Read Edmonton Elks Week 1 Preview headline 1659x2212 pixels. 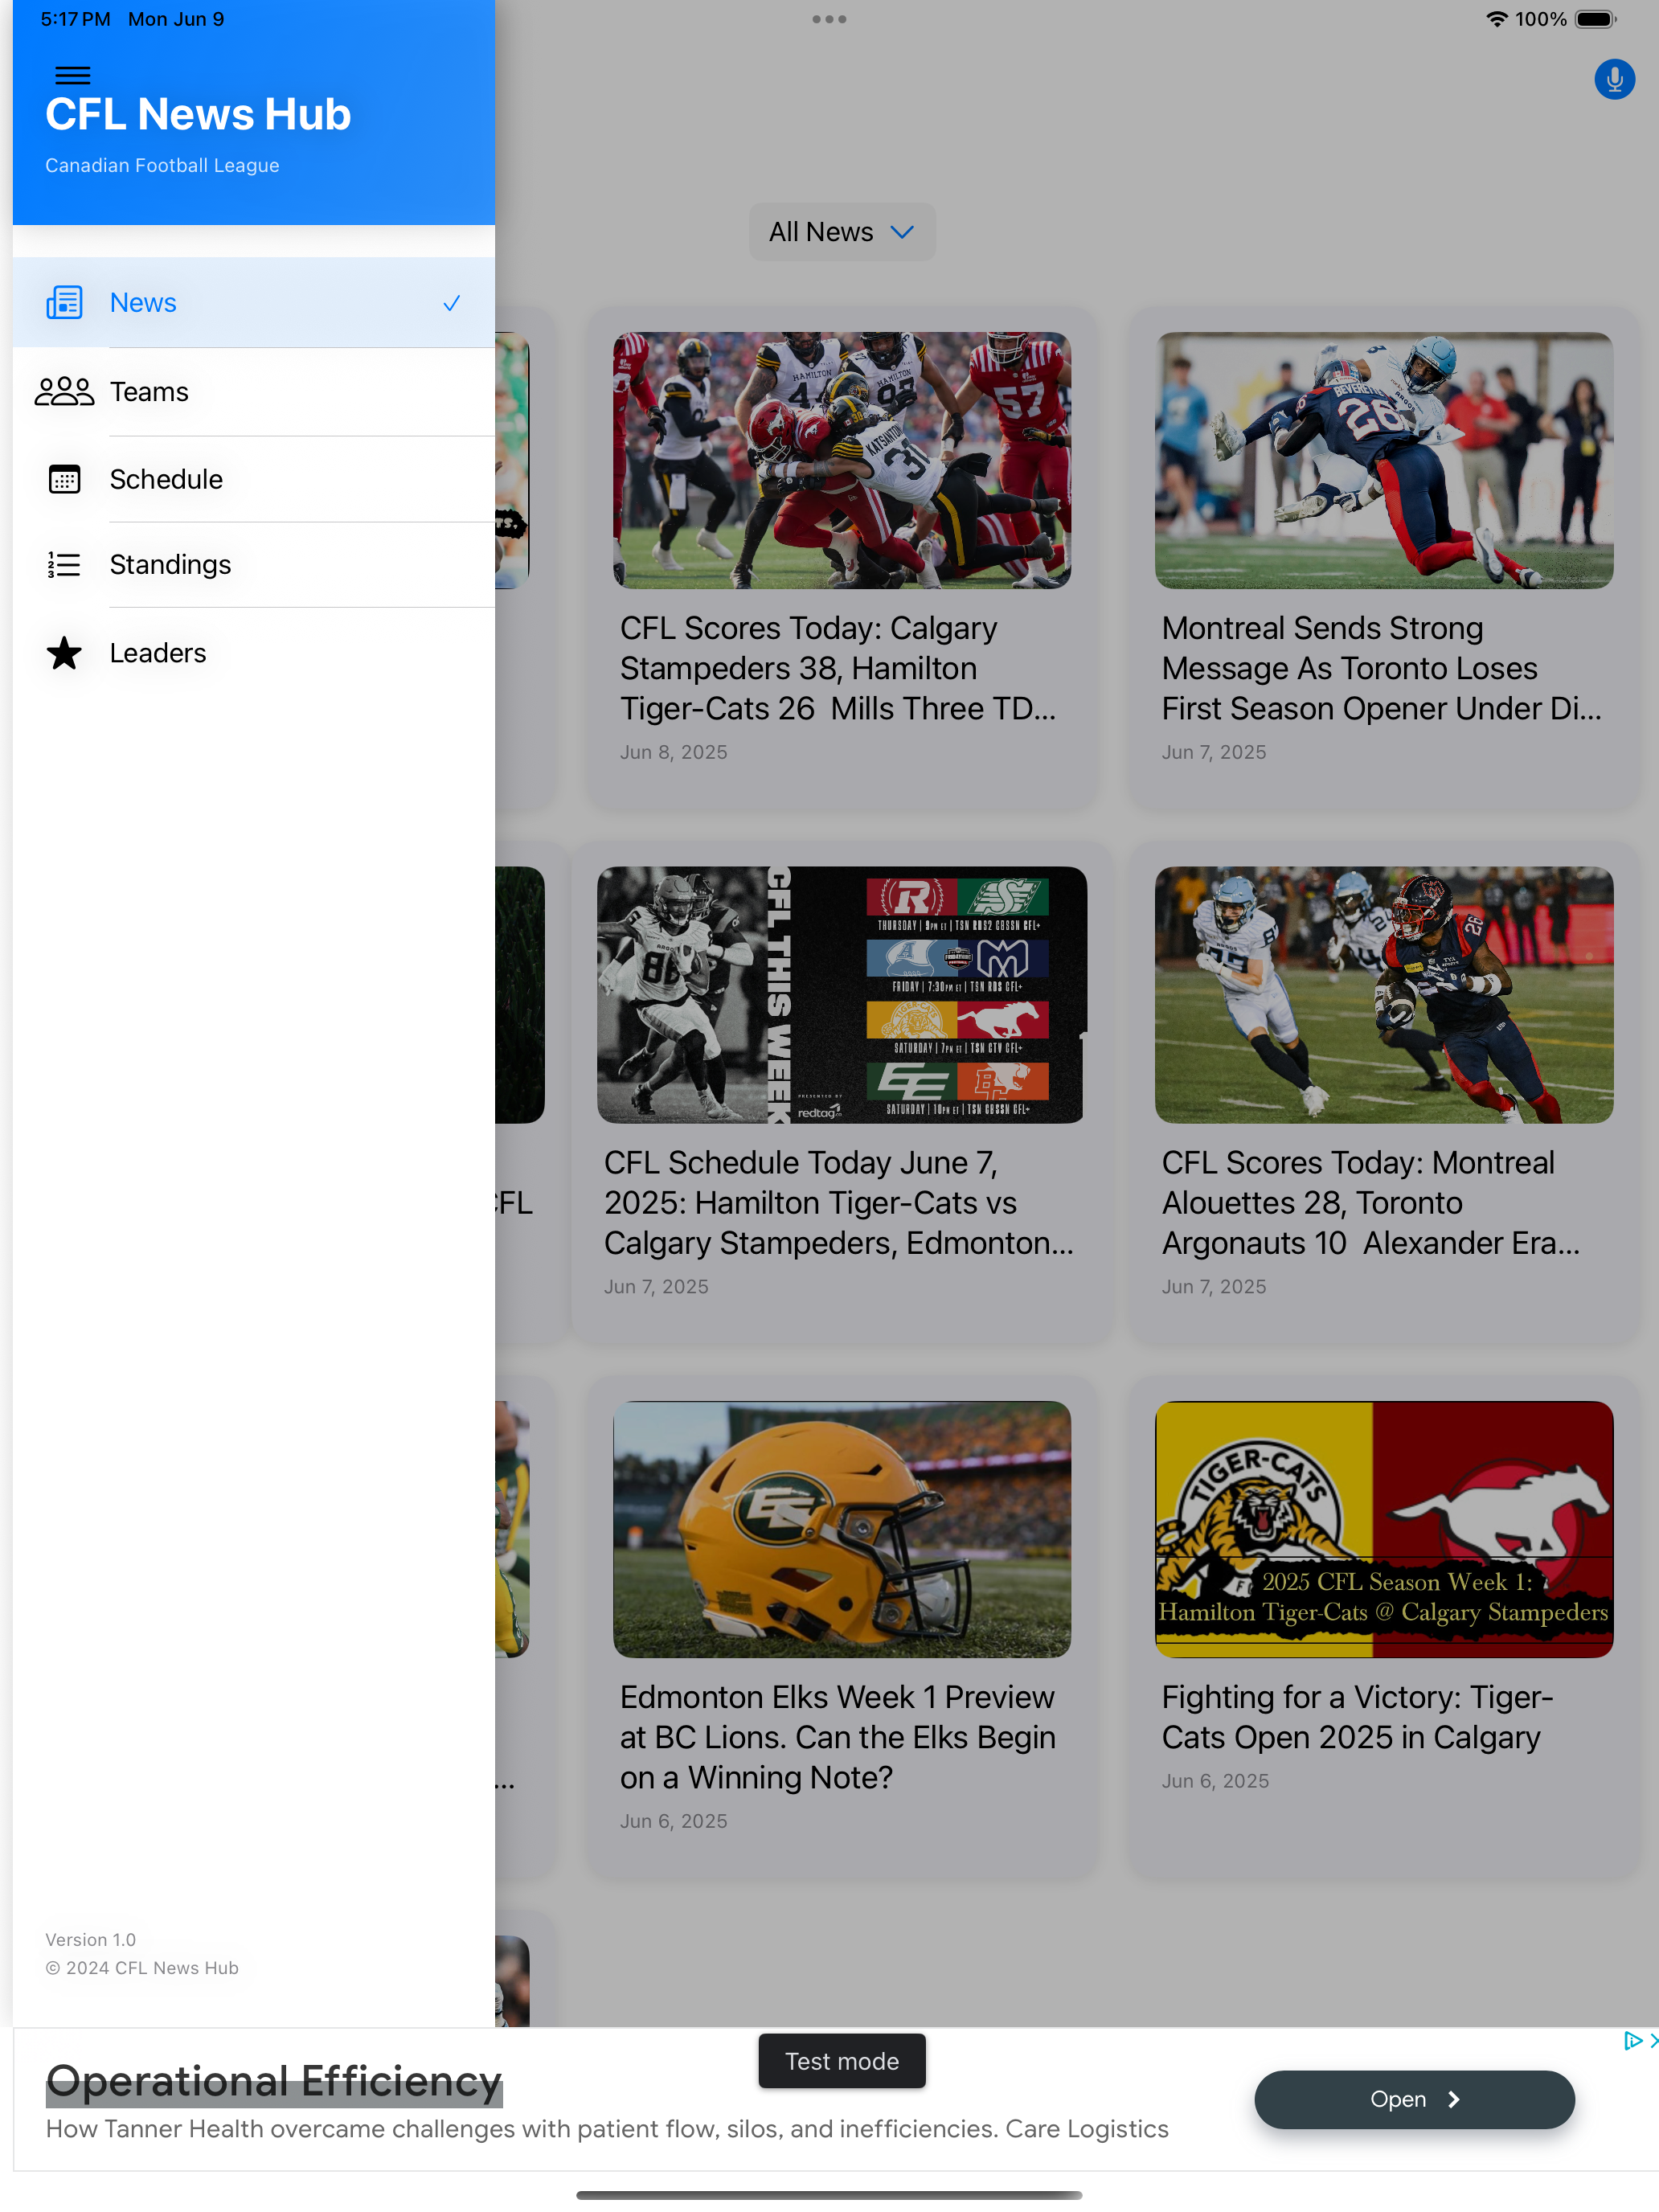click(x=838, y=1737)
